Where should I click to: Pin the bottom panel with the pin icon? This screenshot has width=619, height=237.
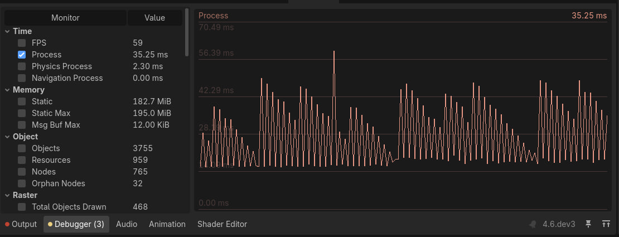click(x=588, y=224)
